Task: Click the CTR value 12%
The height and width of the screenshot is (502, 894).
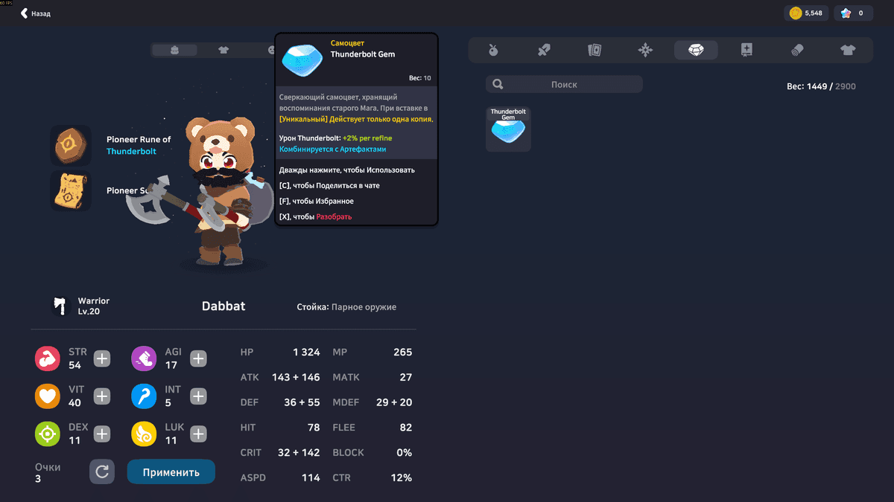Action: (402, 477)
